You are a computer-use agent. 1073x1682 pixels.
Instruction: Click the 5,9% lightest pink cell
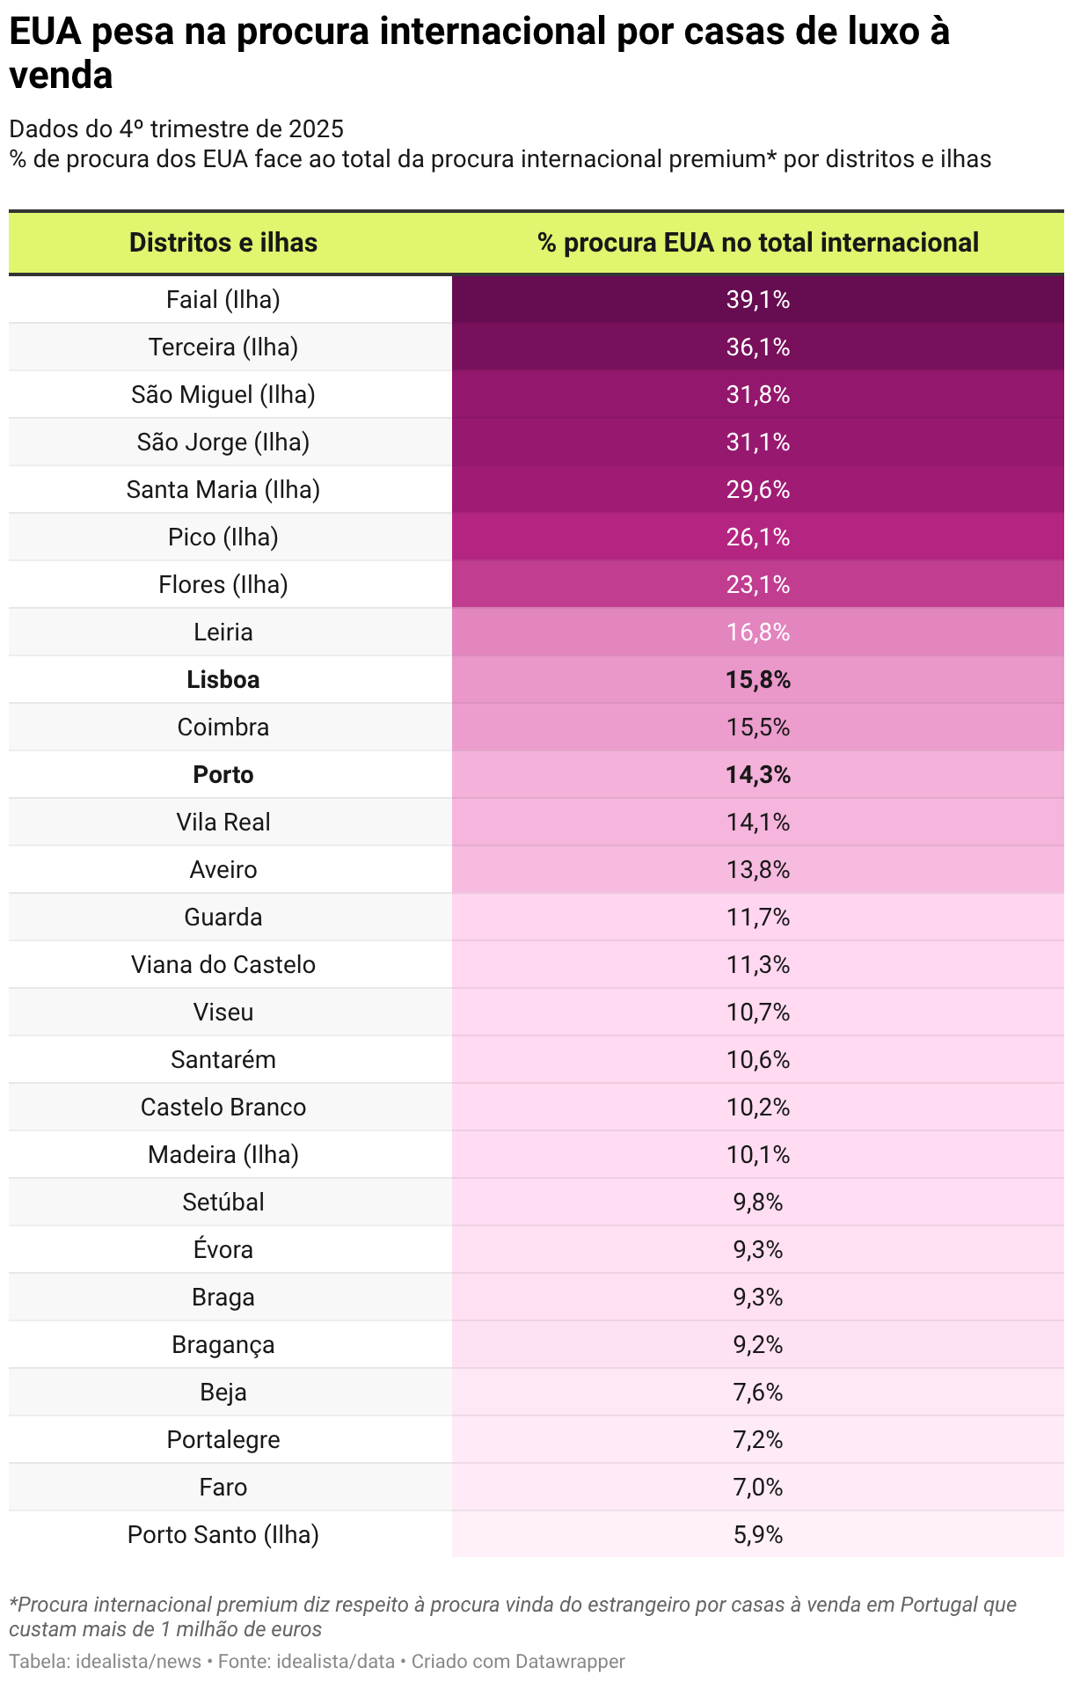(757, 1535)
